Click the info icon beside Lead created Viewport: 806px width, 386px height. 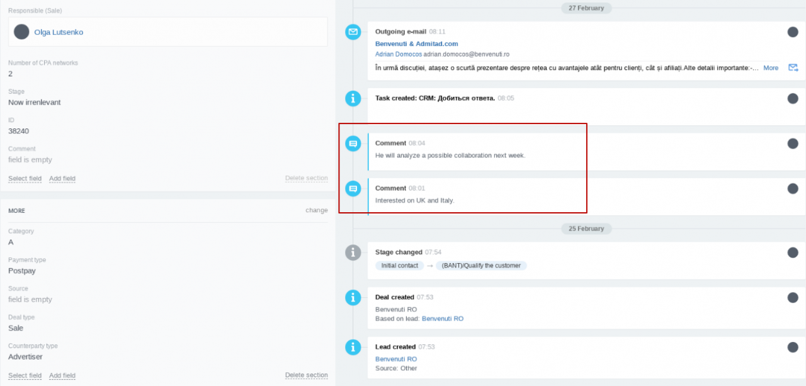pos(353,347)
